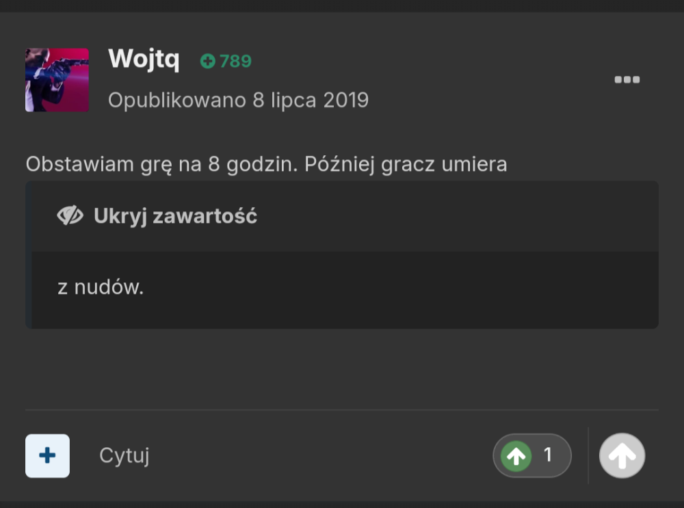684x508 pixels.
Task: Click 'Cytuj' to quote the post
Action: 124,455
